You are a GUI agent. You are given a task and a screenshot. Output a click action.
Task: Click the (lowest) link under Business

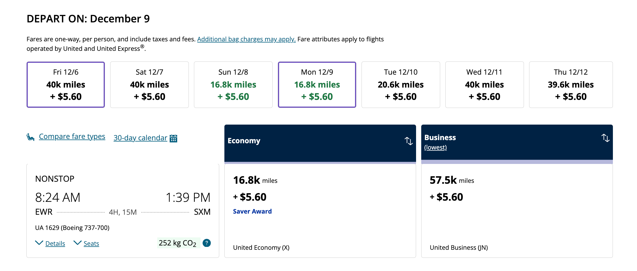(x=435, y=148)
